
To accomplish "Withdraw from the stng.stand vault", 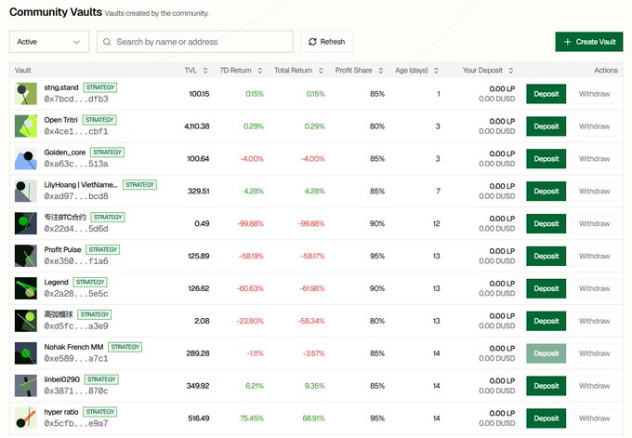I will [594, 94].
